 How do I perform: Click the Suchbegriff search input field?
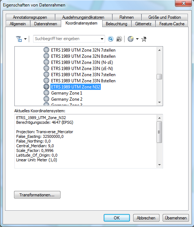67,39
